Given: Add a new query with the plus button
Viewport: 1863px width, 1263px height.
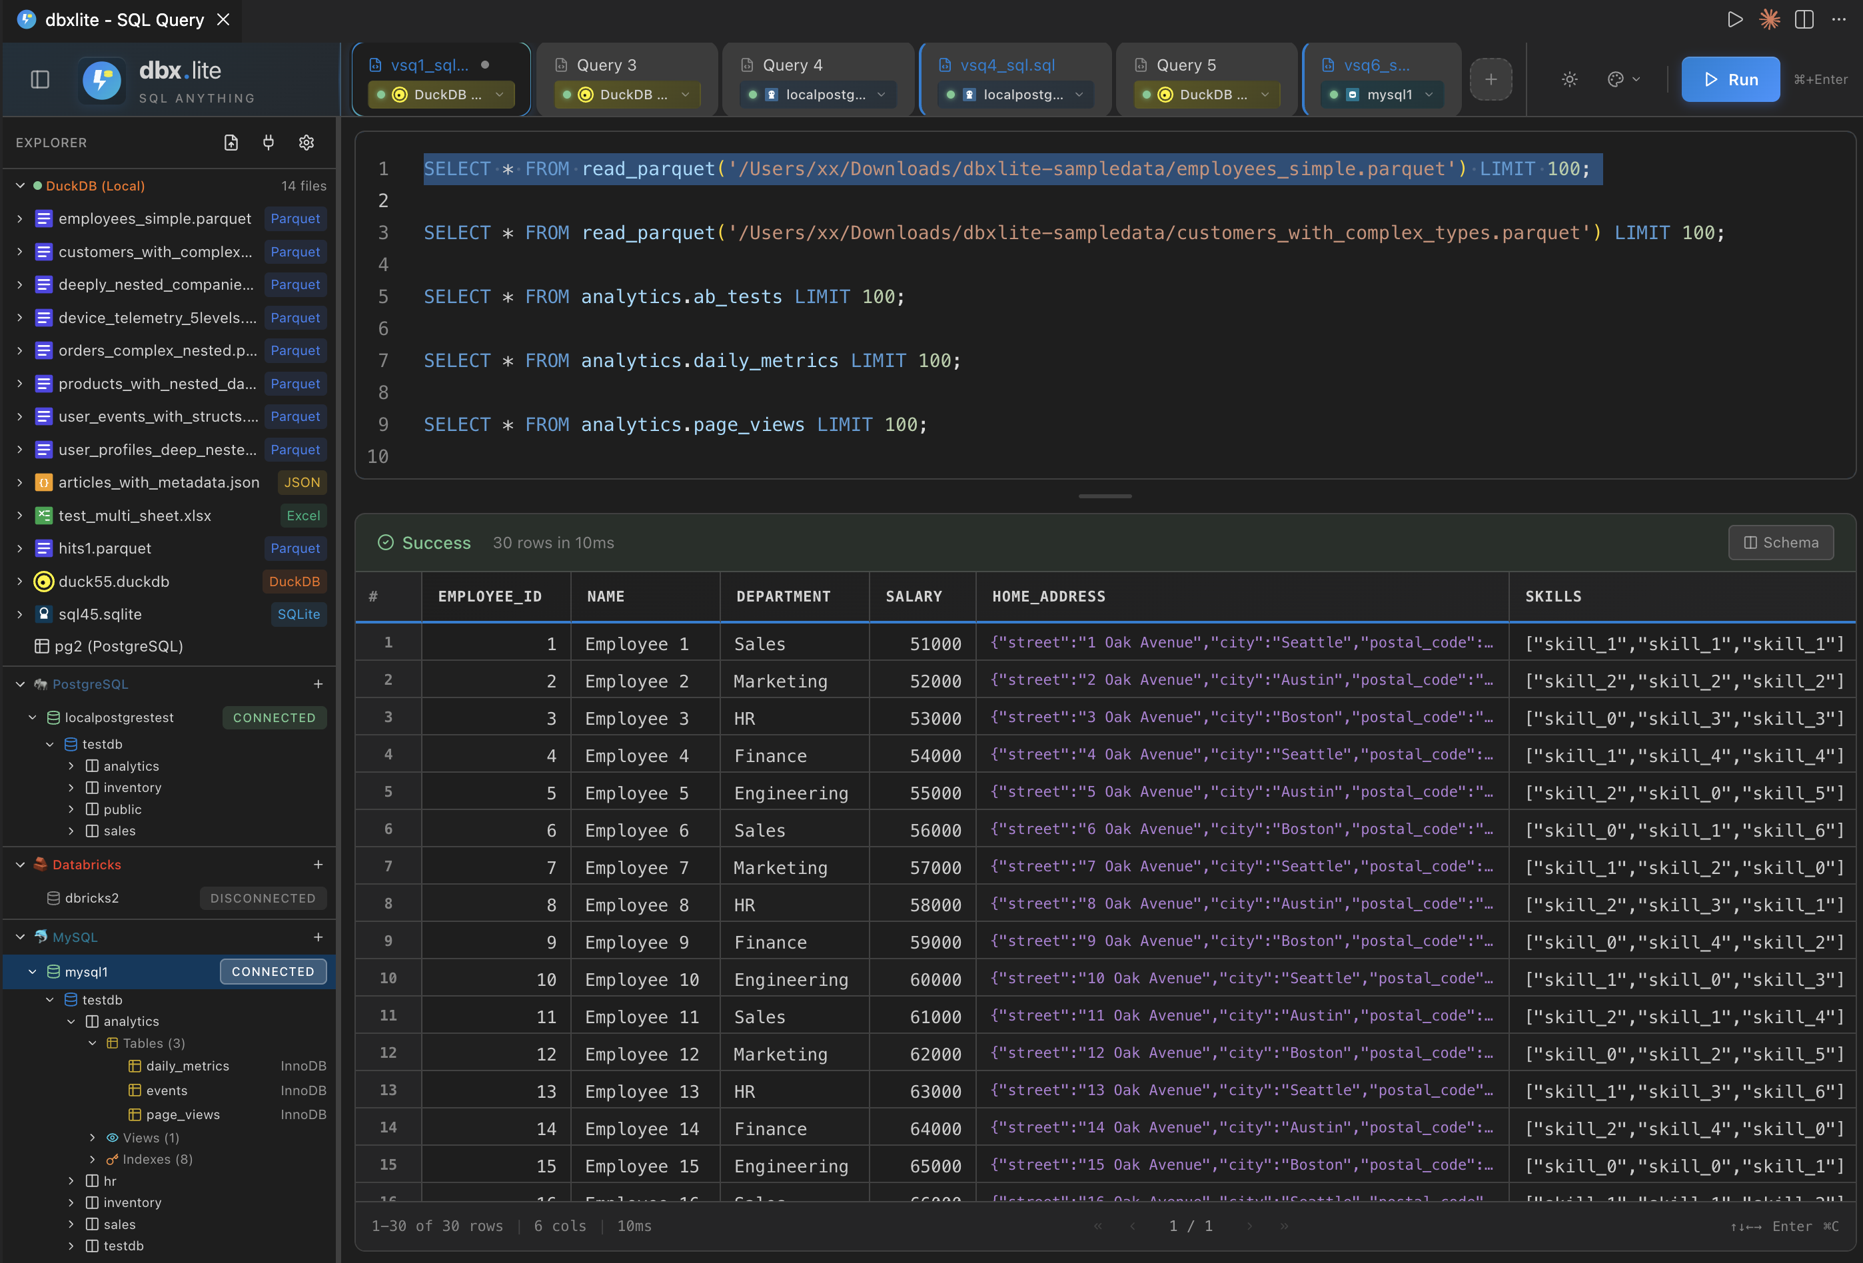Looking at the screenshot, I should (1491, 79).
